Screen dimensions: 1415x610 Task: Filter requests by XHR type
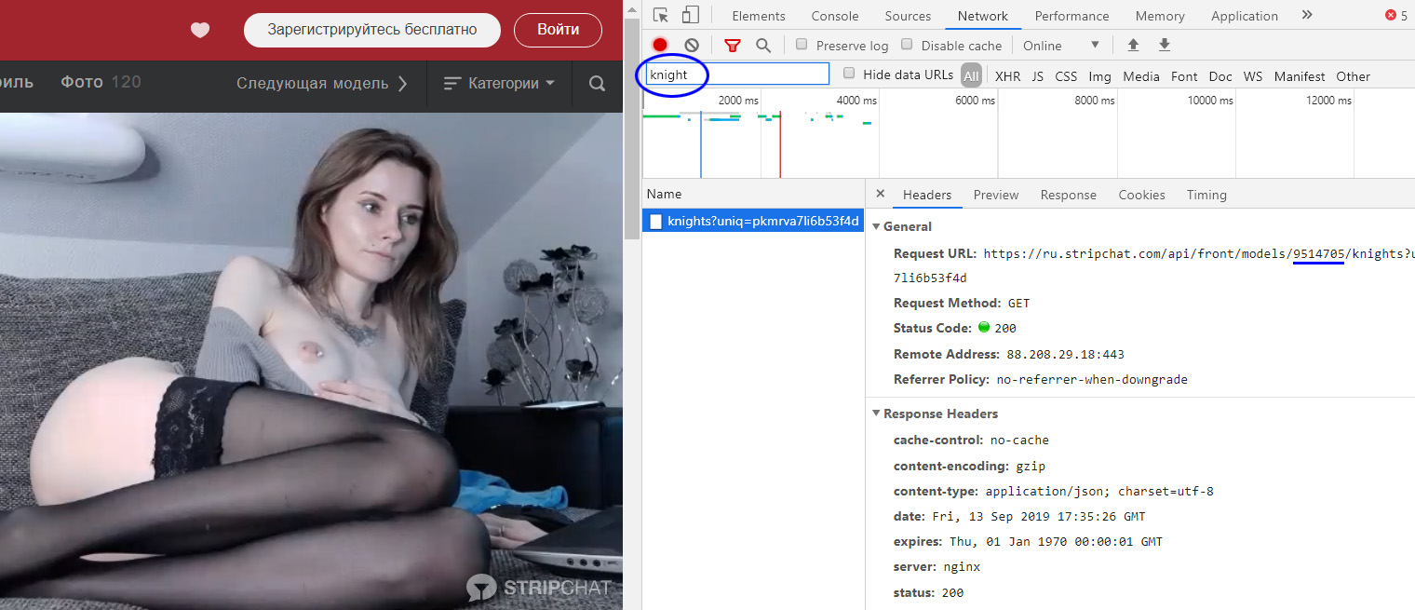[1007, 76]
